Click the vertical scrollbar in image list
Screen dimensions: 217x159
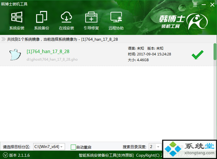coord(215,52)
